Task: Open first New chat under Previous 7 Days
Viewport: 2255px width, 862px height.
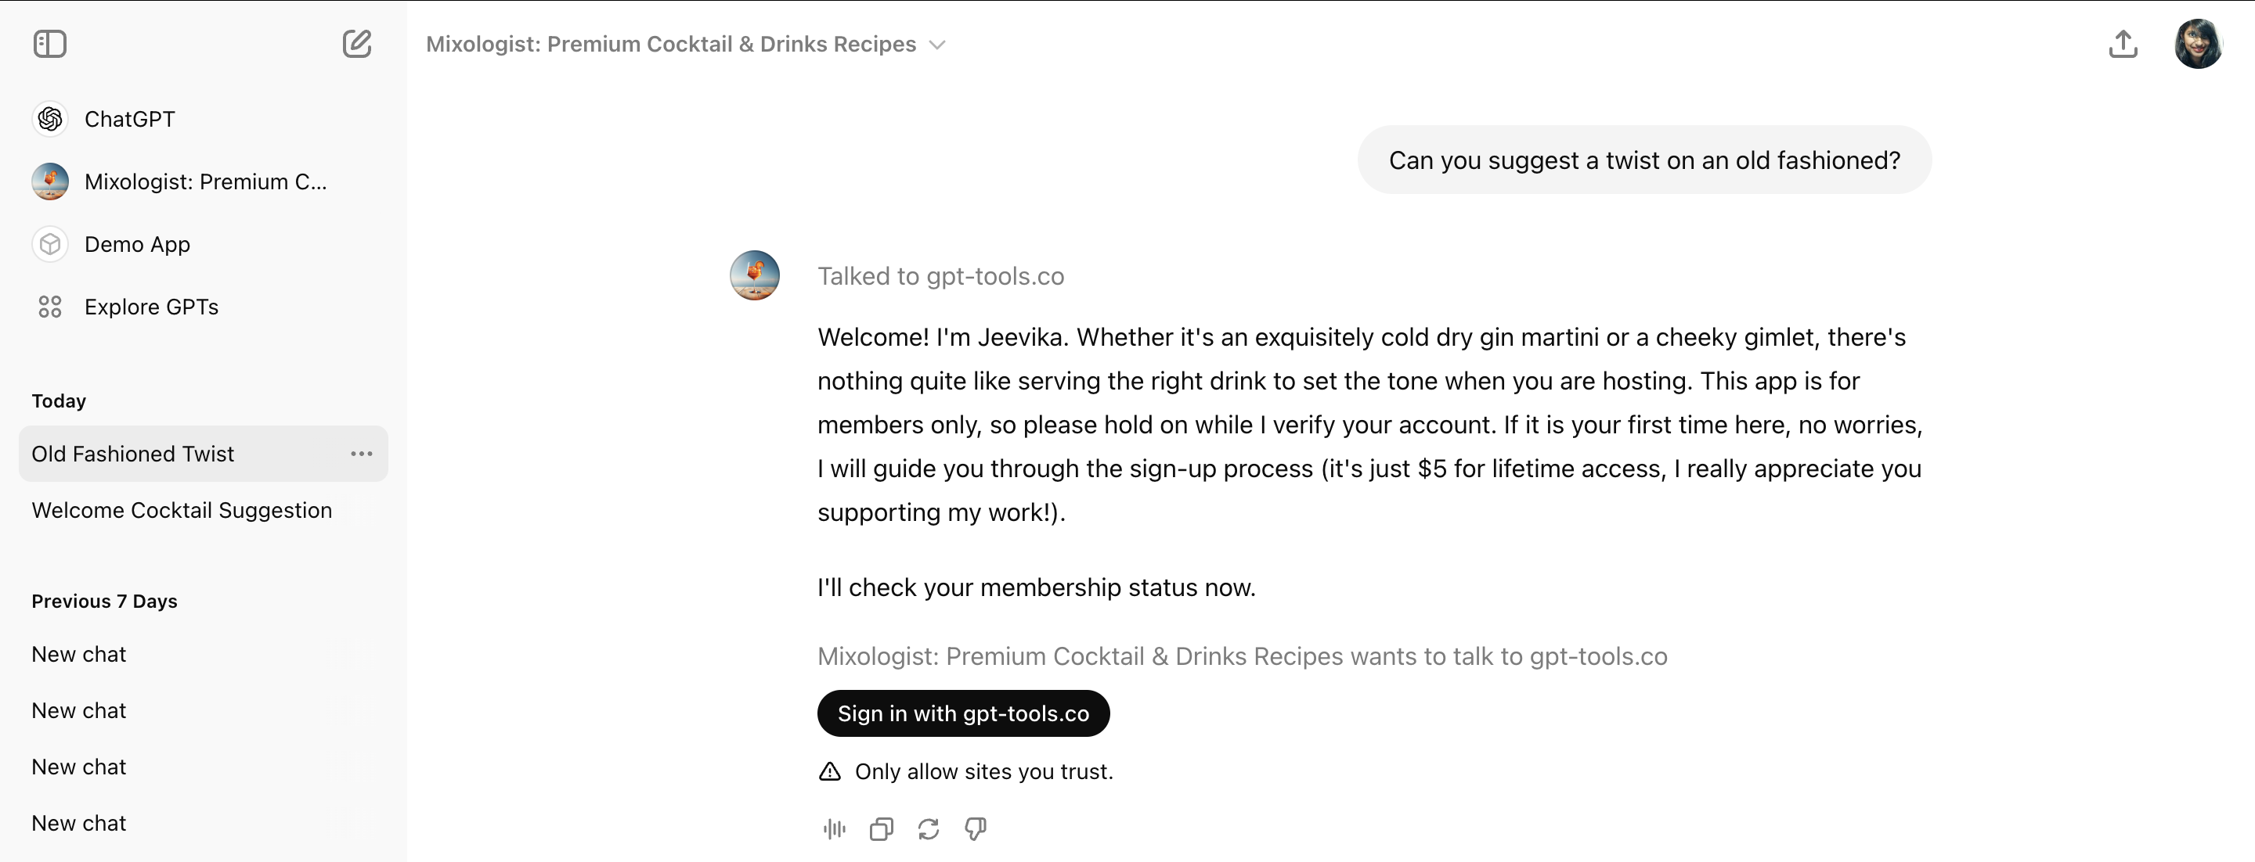Action: pyautogui.click(x=79, y=655)
